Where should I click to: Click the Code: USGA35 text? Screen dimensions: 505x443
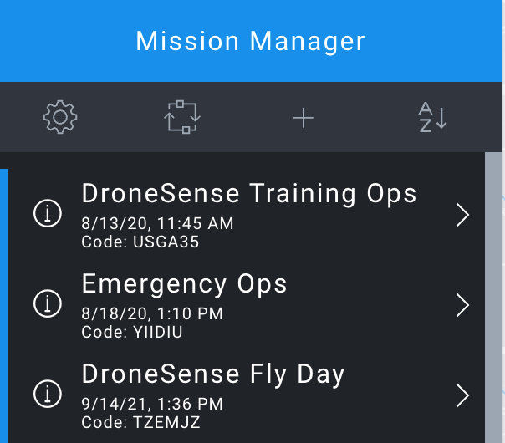140,242
